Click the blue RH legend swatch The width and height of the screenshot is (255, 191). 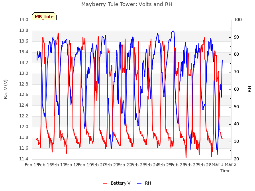pos(139,184)
